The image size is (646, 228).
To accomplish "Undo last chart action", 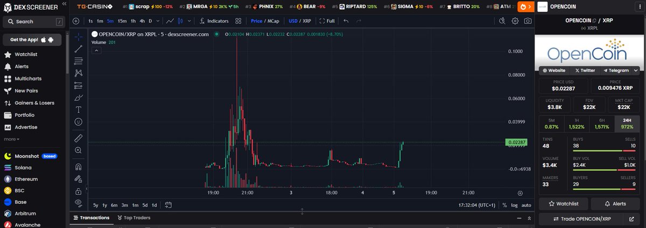I will point(346,21).
